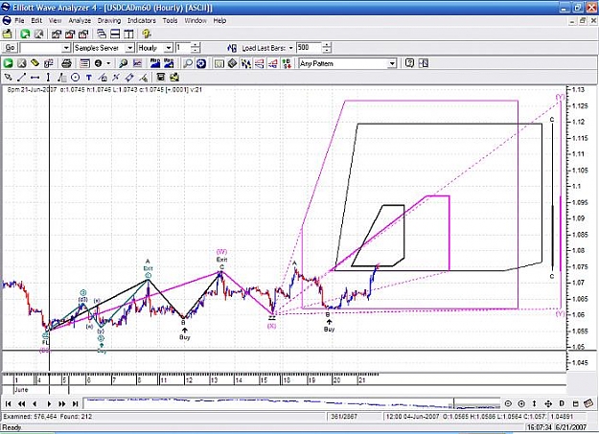Expand the symbol combo box next to Go
Screen dimensions: 599x434
(66, 48)
